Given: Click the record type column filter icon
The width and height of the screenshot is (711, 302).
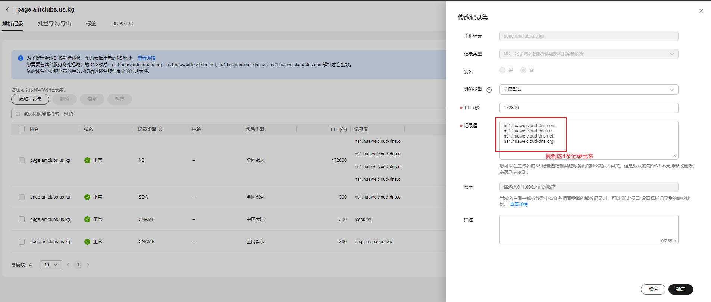Looking at the screenshot, I should click(x=160, y=129).
